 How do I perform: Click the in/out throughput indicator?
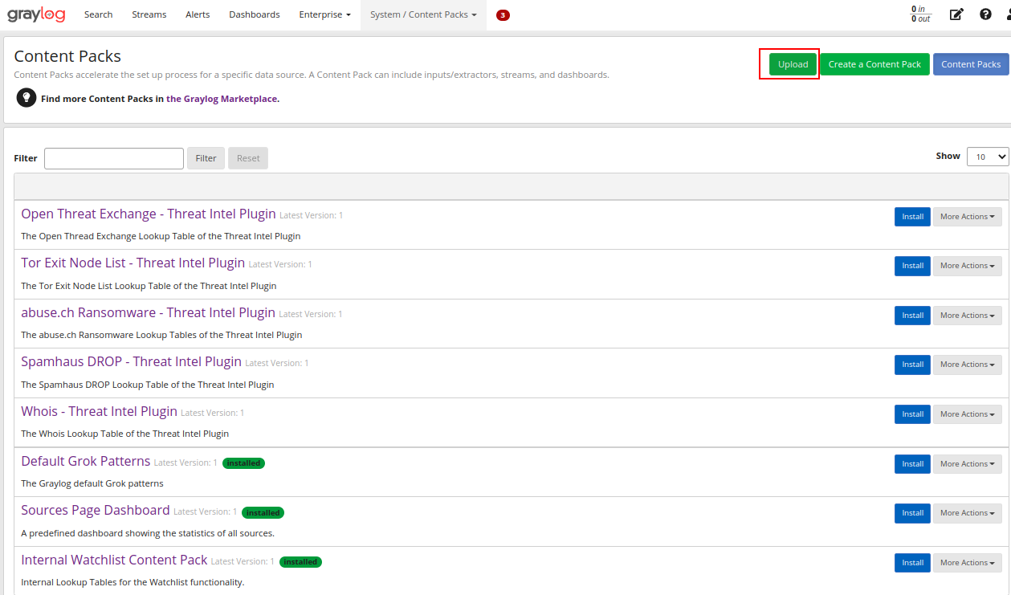920,14
